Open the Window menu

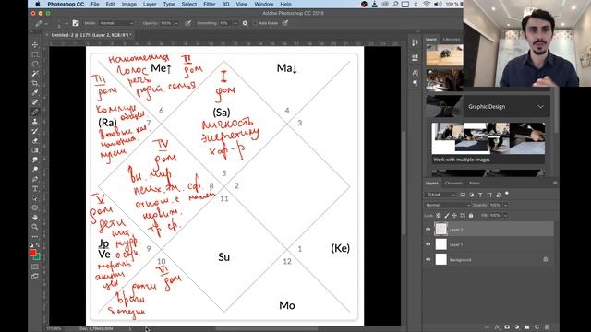(x=264, y=4)
